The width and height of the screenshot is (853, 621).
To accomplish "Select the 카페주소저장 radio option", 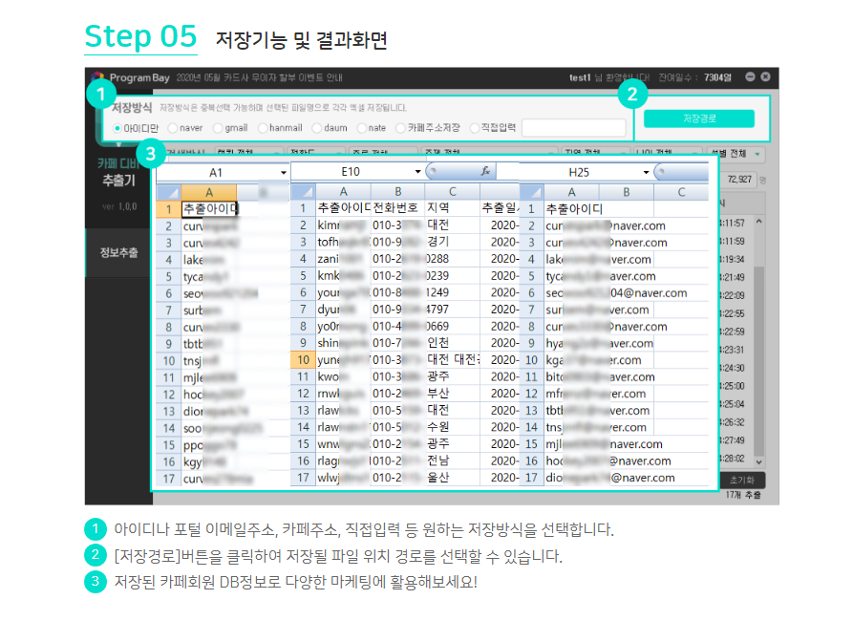I will pos(401,128).
